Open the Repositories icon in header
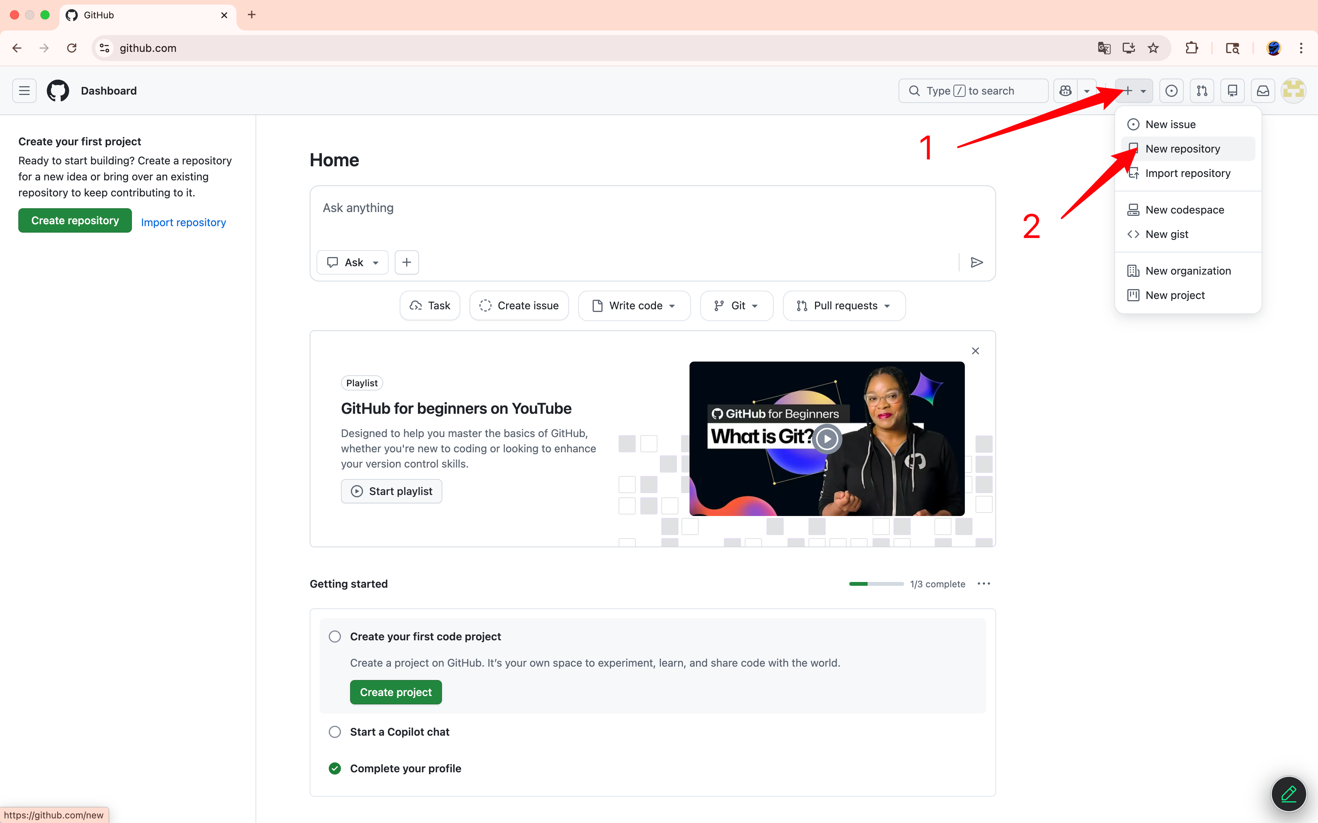 tap(1233, 91)
